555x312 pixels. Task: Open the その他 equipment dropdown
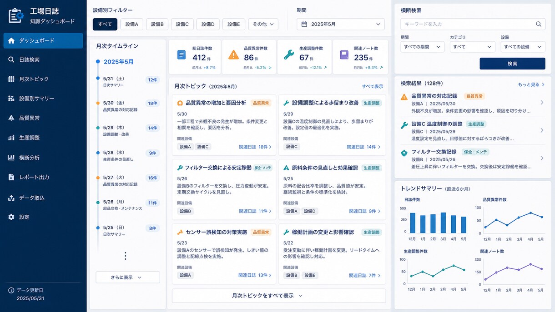click(x=263, y=24)
